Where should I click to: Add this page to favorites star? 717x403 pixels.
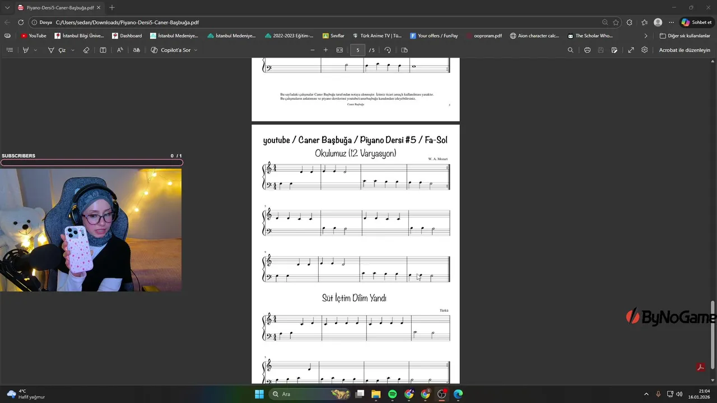click(616, 22)
